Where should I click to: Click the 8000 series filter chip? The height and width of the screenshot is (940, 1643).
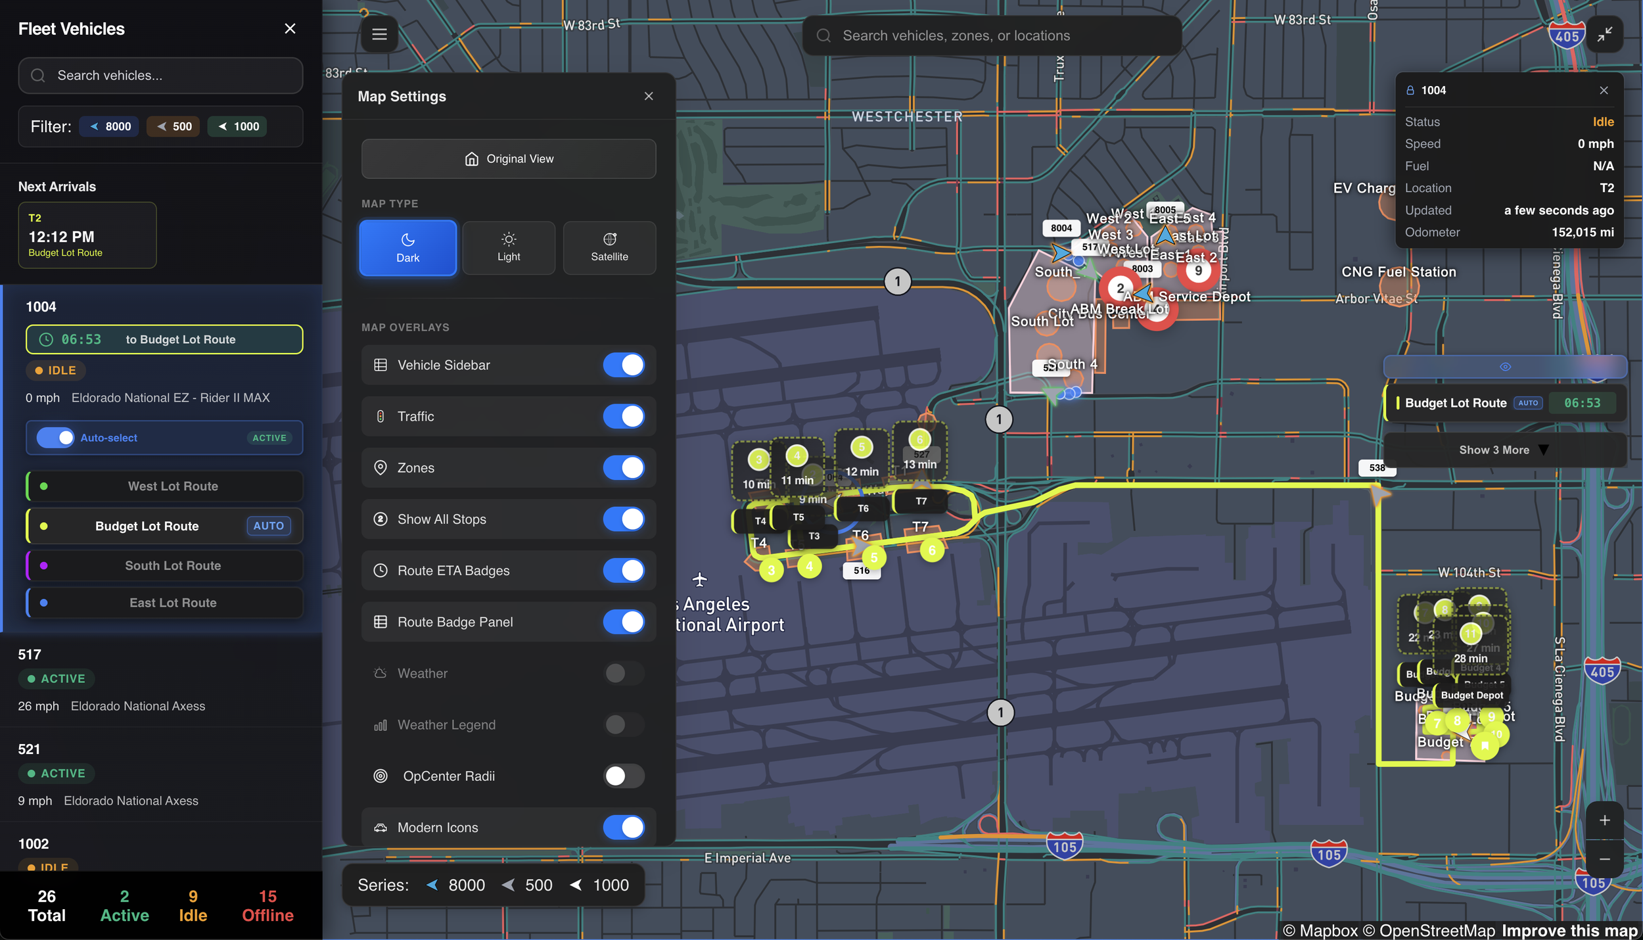(x=110, y=126)
